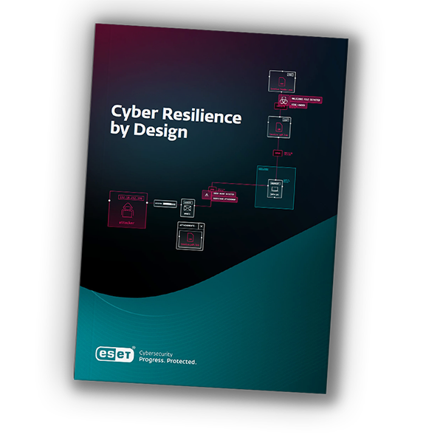443x443 pixels.
Task: Click the progress bar next to attacker
Action: [164, 203]
